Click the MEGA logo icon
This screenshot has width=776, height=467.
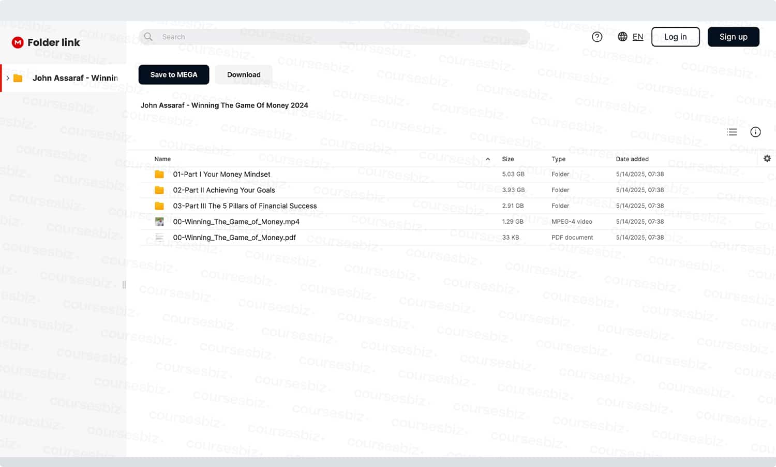point(18,42)
